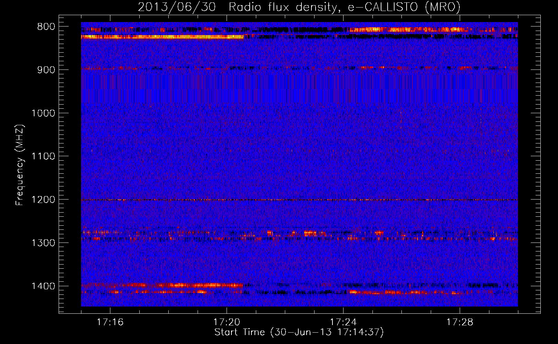
Task: Click the 1000 frequency tick label
Action: pos(43,113)
